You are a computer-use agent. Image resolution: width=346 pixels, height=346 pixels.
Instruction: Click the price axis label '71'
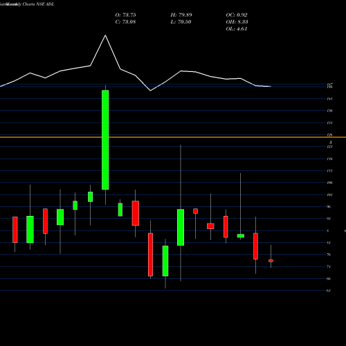pos(329,266)
